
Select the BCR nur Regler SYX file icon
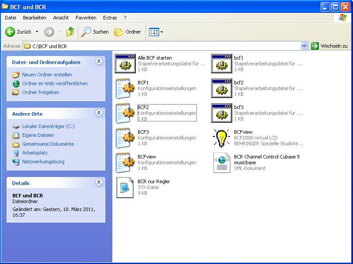pos(125,187)
